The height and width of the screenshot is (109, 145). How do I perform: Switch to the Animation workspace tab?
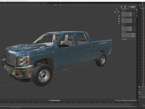tap(27, 3)
